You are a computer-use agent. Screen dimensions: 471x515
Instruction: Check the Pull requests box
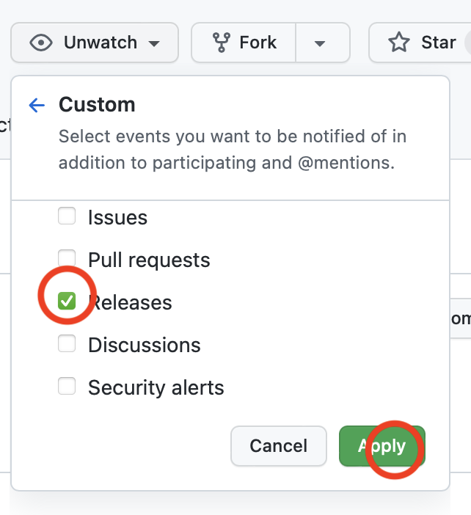tap(67, 258)
